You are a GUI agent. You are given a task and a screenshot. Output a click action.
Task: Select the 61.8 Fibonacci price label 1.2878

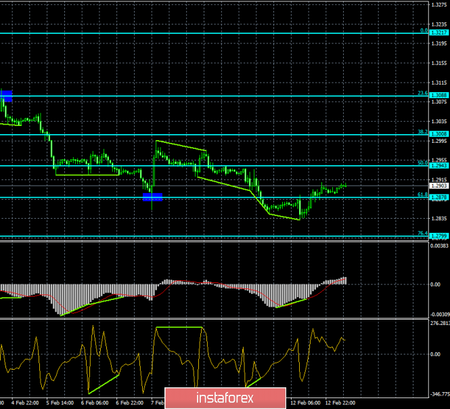[439, 197]
